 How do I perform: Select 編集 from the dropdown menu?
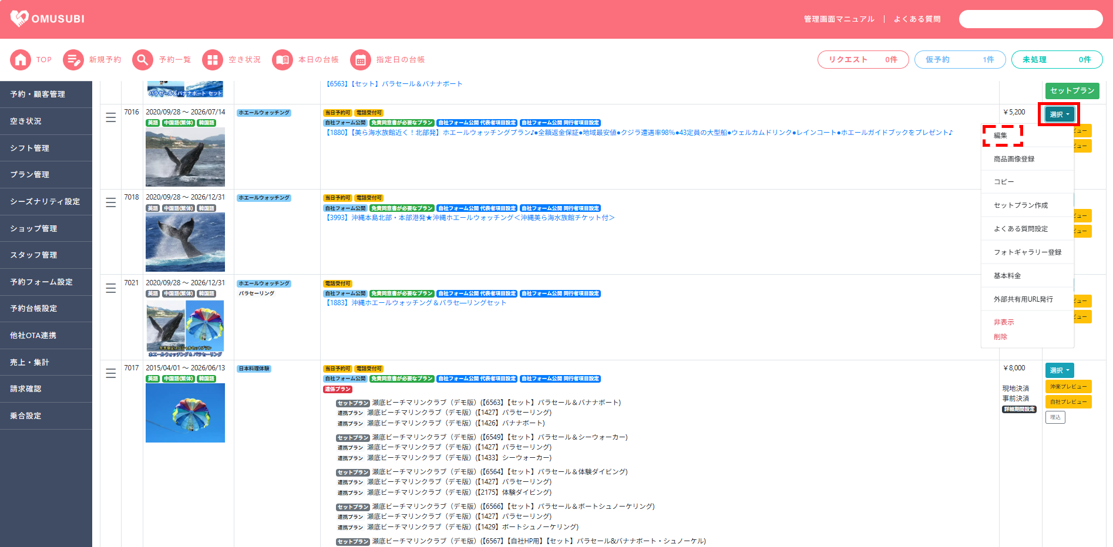click(1000, 136)
